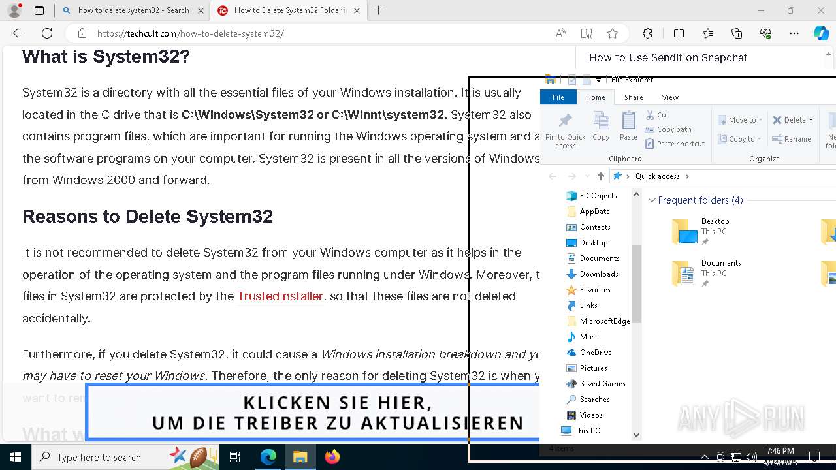Select Downloads in the navigation tree
836x470 pixels.
(x=592, y=274)
